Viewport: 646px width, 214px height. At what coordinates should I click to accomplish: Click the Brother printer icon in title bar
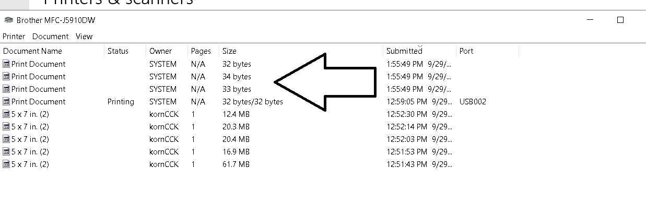[8, 20]
